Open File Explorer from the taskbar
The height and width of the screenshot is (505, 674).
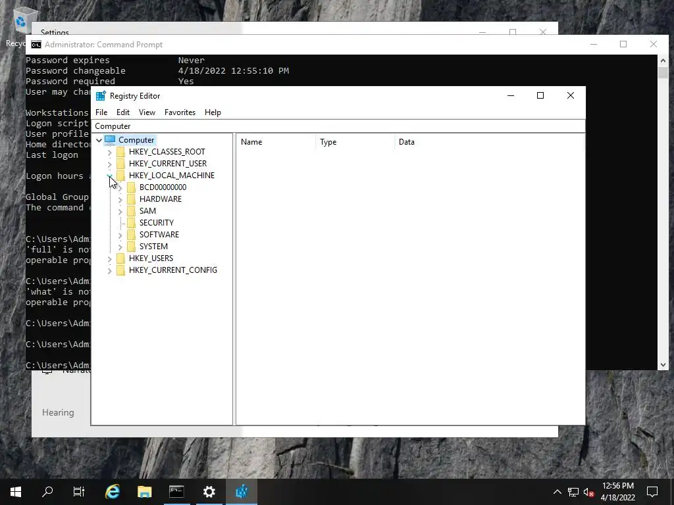[144, 492]
